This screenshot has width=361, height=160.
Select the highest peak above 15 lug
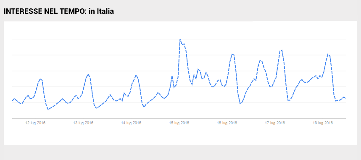[180, 39]
